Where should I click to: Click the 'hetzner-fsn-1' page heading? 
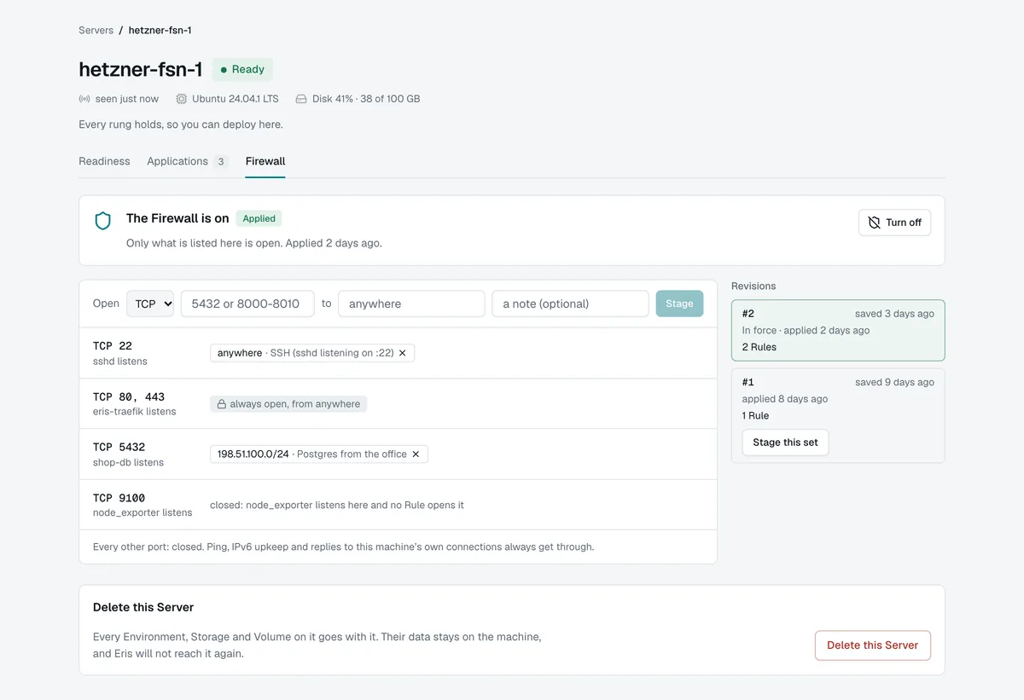pos(141,70)
